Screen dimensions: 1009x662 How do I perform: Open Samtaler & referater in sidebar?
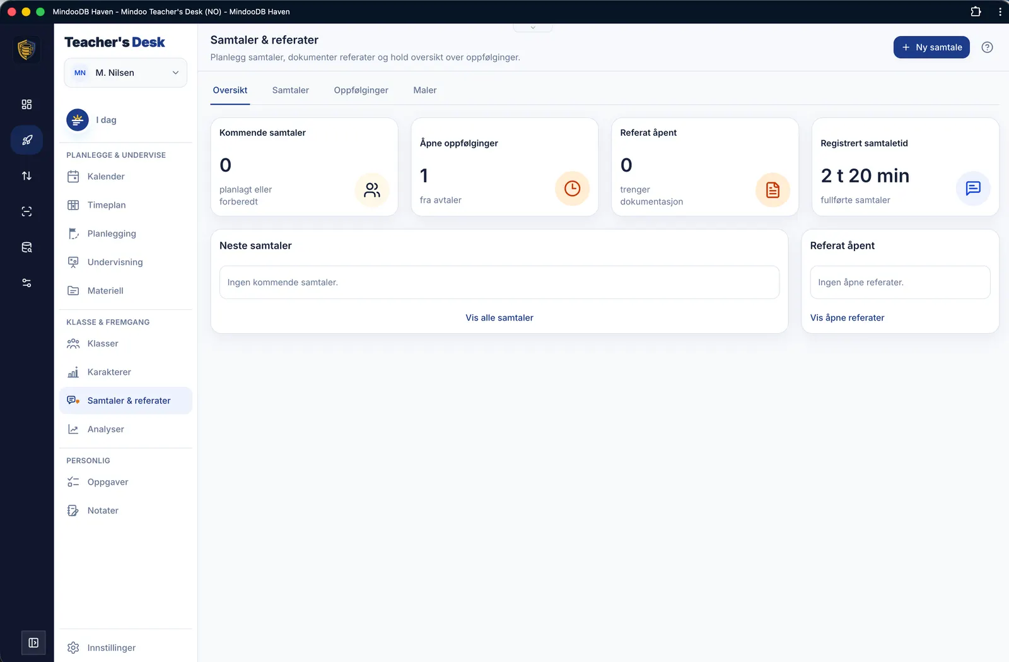point(125,401)
